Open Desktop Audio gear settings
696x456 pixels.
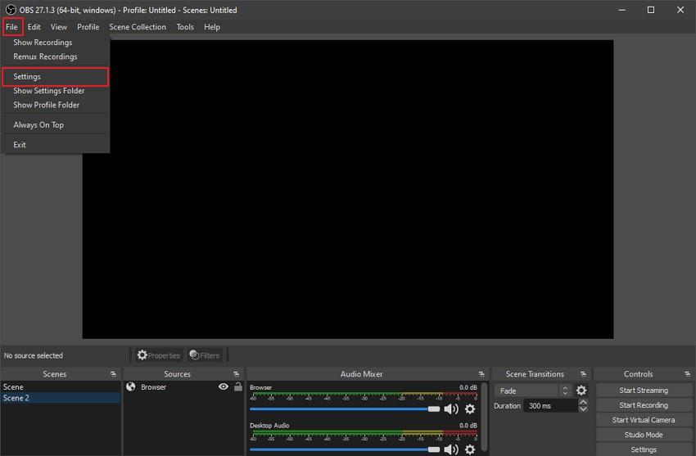pos(470,448)
